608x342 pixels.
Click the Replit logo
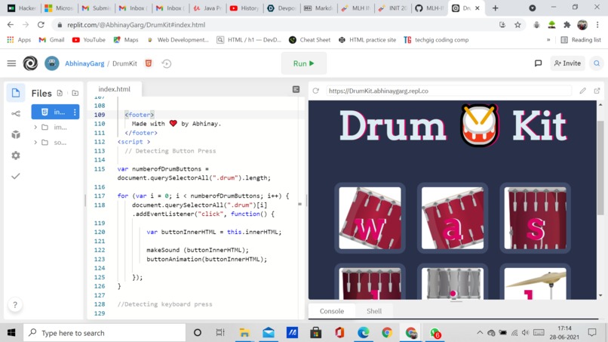click(30, 63)
